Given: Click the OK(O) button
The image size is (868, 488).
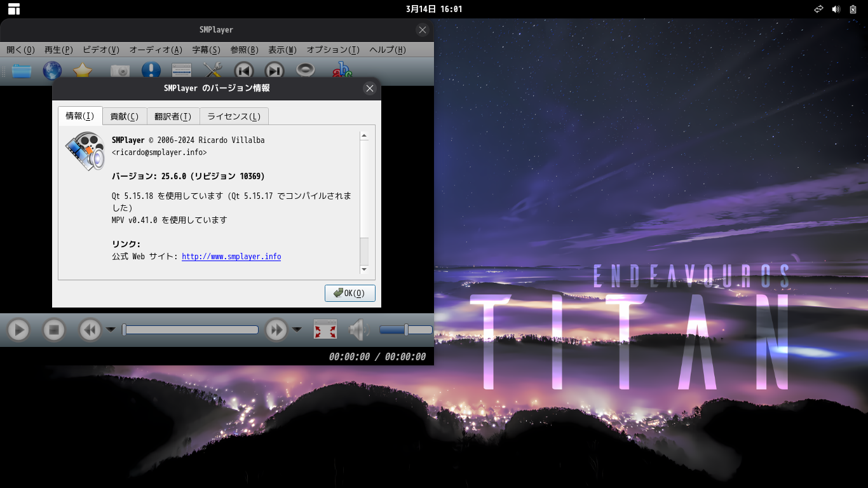Looking at the screenshot, I should coord(349,293).
